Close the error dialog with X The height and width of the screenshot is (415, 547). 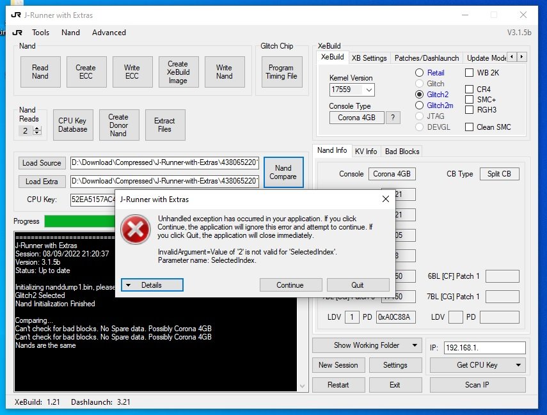tap(386, 199)
